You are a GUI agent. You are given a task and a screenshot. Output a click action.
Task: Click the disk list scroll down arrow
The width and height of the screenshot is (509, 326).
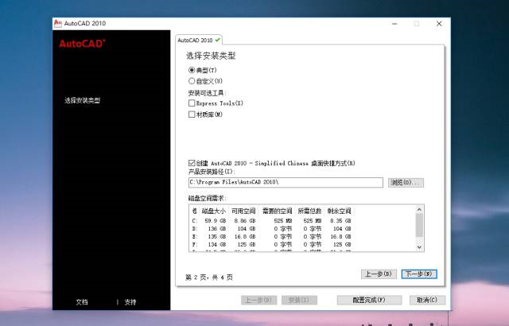419,247
